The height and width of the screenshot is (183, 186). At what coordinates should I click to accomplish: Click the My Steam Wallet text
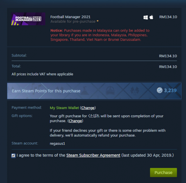64,108
